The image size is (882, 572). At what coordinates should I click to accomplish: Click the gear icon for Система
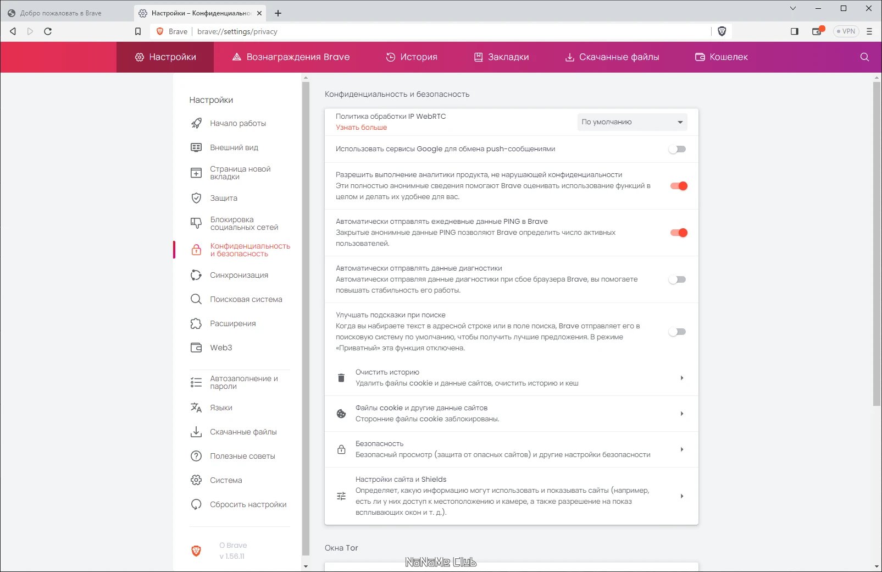click(x=196, y=480)
